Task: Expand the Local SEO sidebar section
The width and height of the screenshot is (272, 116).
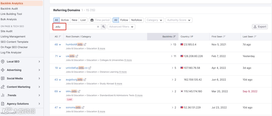Action: [39, 62]
